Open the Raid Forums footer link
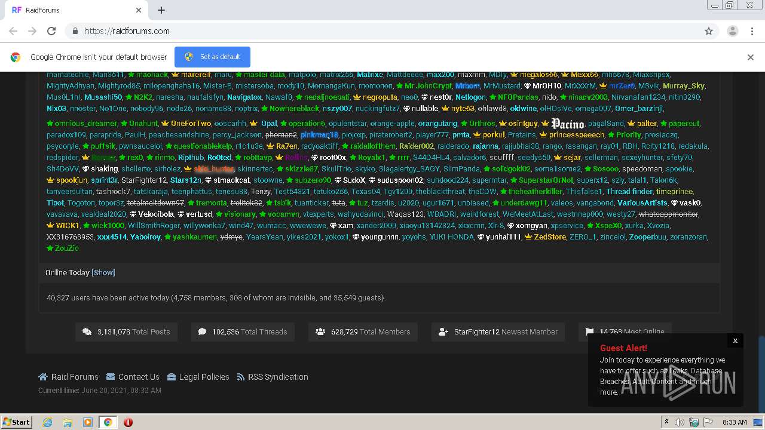765x430 pixels. pos(75,377)
